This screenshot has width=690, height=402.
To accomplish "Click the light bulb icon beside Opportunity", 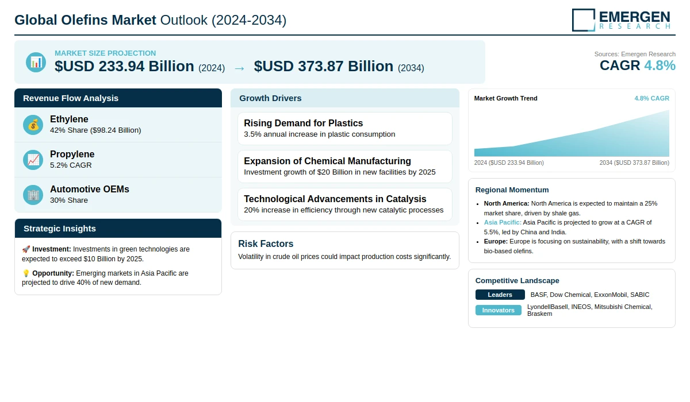I will click(26, 273).
